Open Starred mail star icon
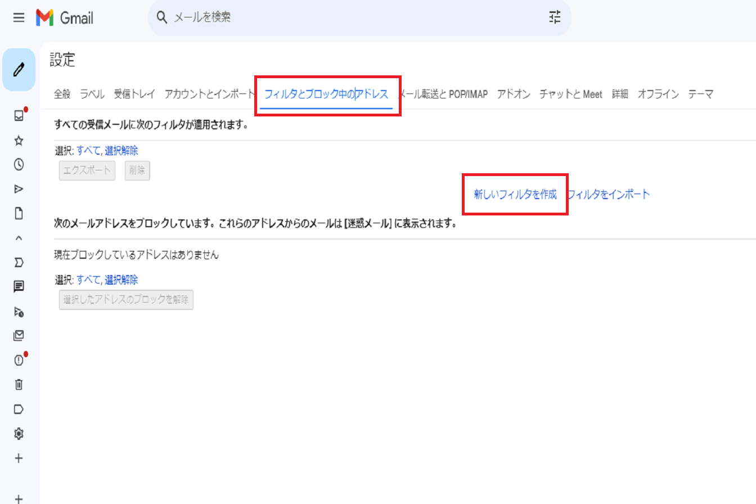 tap(19, 141)
